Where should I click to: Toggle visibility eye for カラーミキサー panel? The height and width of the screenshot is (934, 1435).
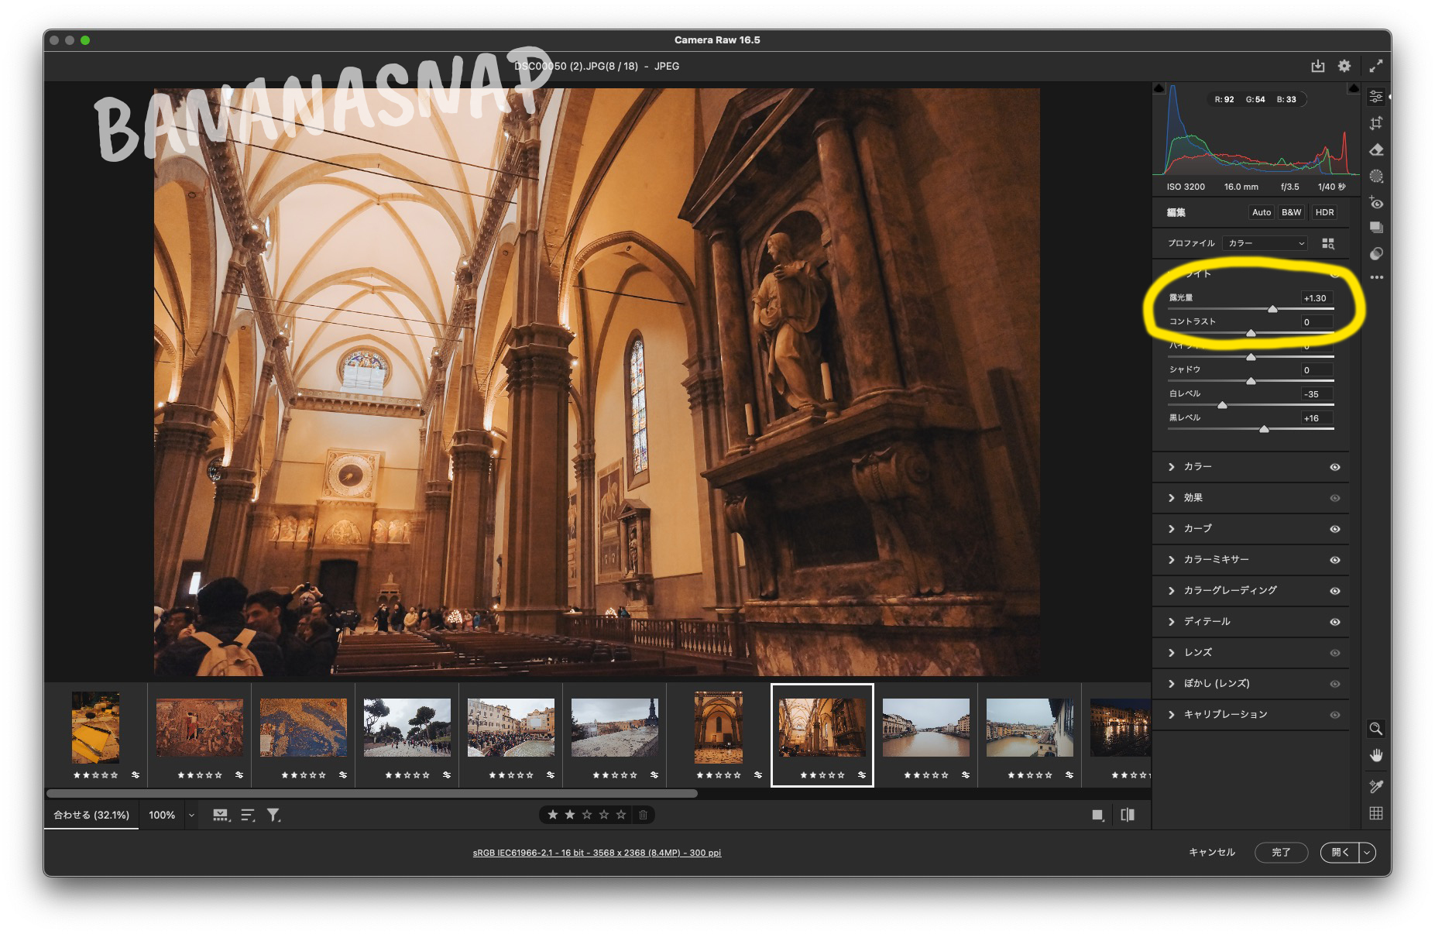point(1335,560)
